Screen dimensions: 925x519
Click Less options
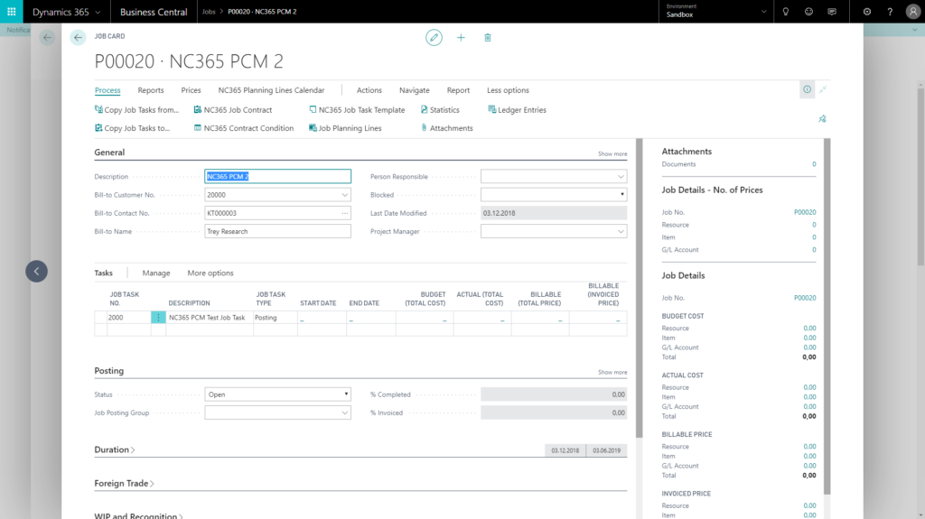point(508,90)
